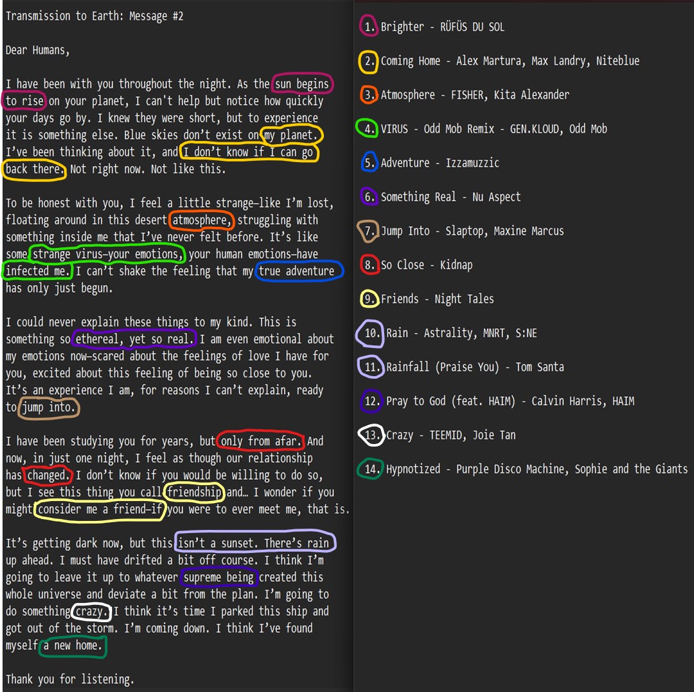Select track "Rainfall (Praise You) - Tom Santa"
Image resolution: width=694 pixels, height=692 pixels.
click(x=475, y=367)
